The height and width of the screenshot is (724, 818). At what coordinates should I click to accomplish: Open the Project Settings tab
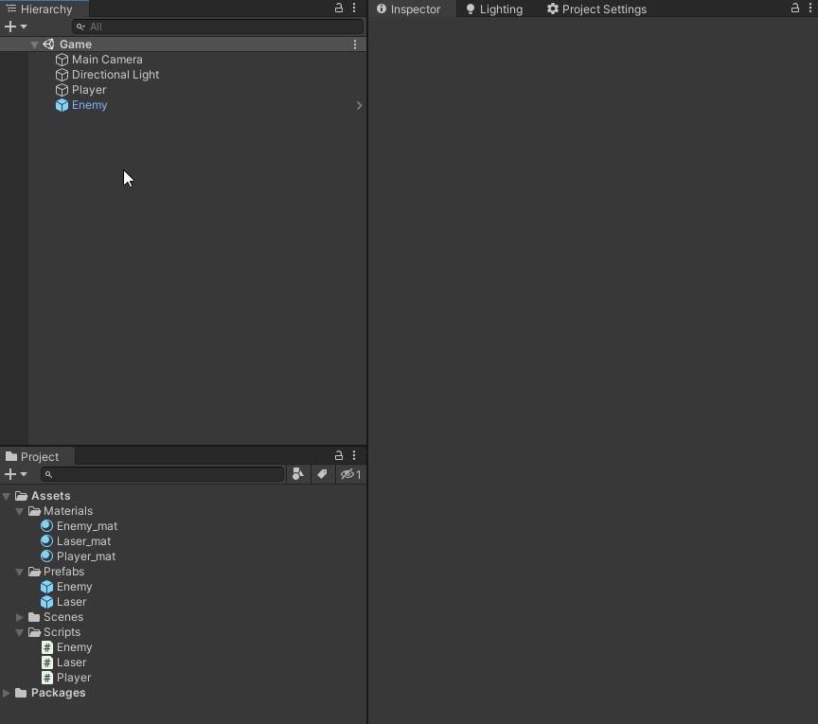[x=596, y=9]
